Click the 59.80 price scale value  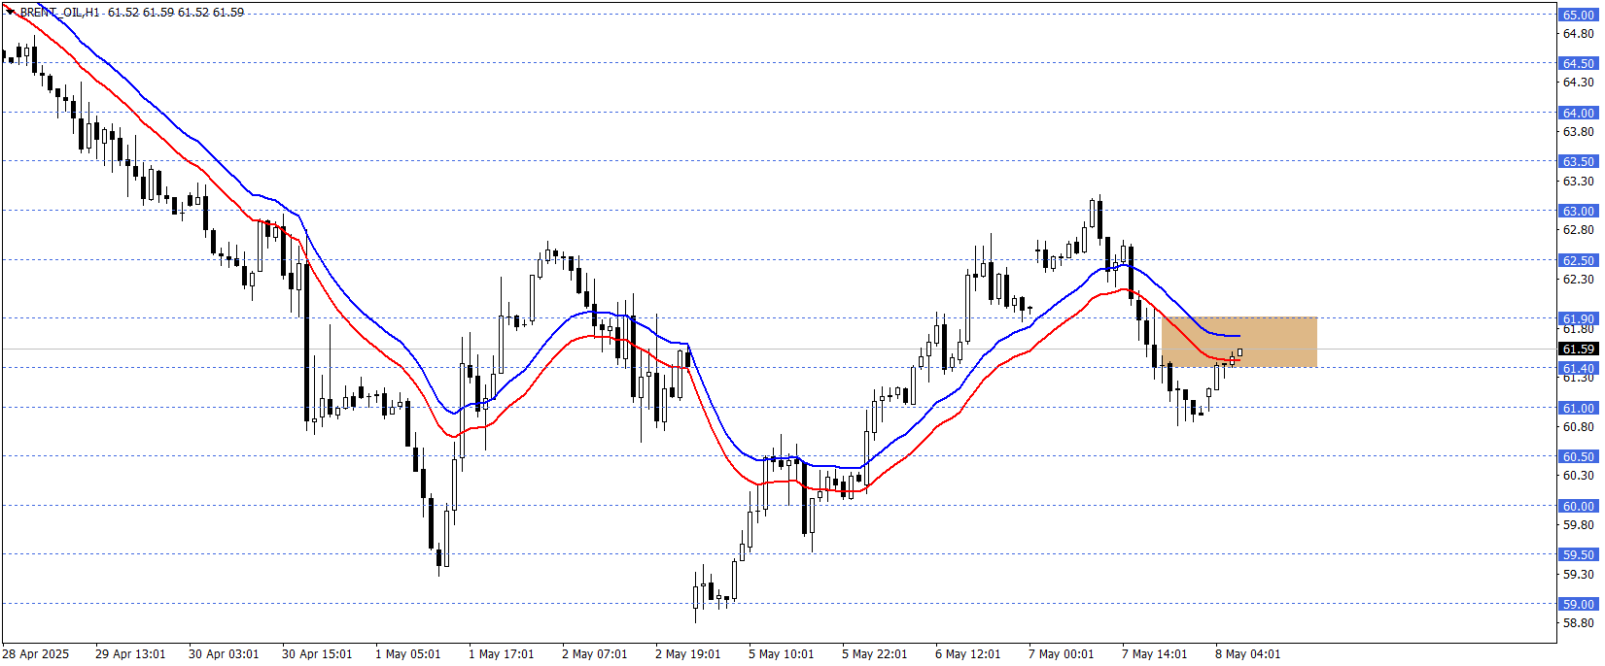(x=1579, y=524)
